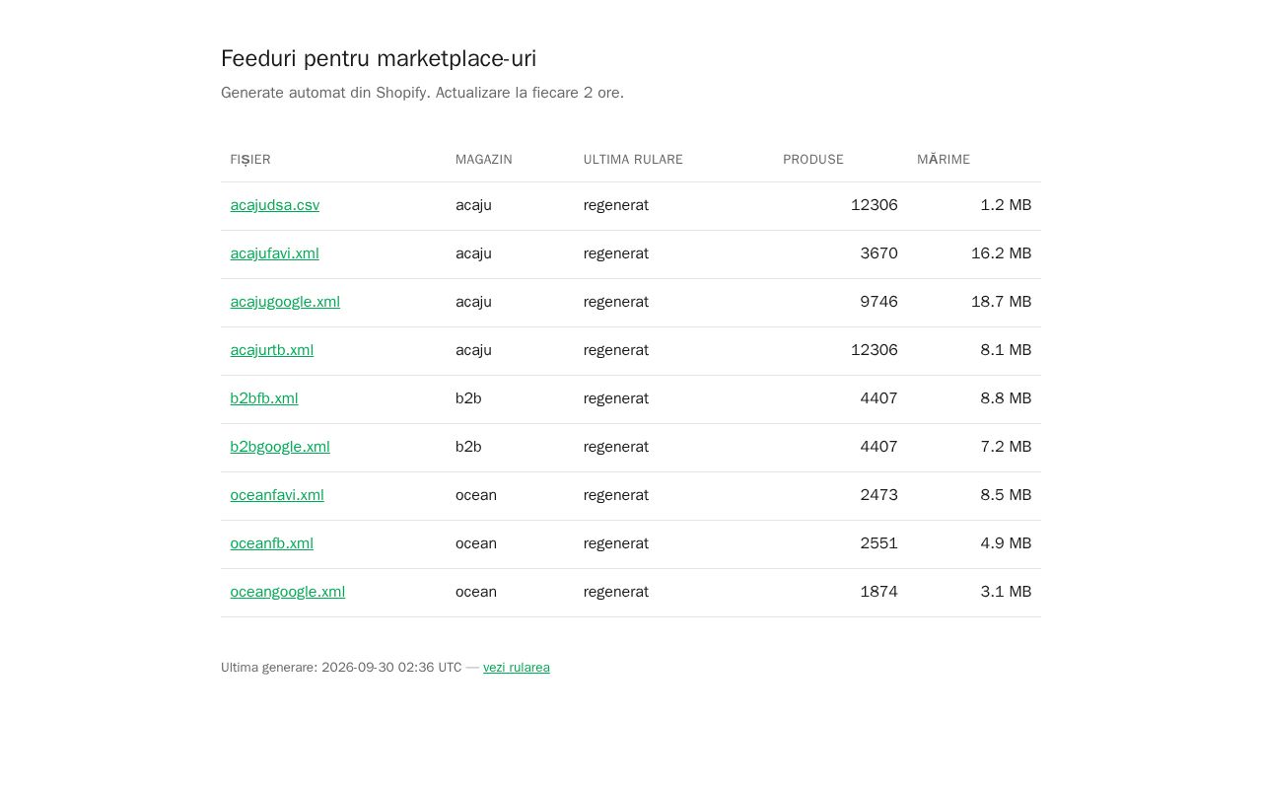
Task: Select the 2473 product count value
Action: (x=878, y=495)
